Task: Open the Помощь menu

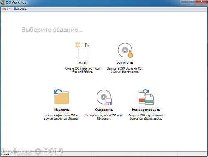Action: (20, 9)
